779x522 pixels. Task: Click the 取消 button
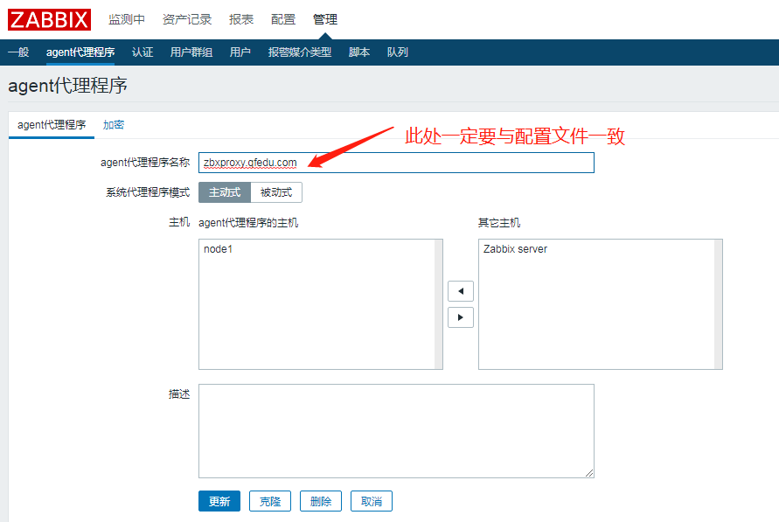pos(372,501)
